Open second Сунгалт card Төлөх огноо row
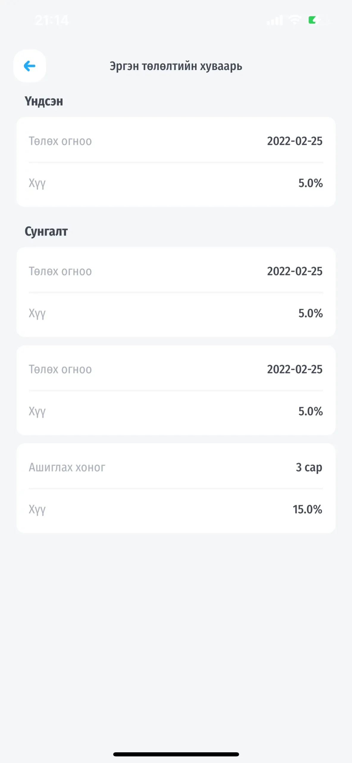 [x=176, y=369]
